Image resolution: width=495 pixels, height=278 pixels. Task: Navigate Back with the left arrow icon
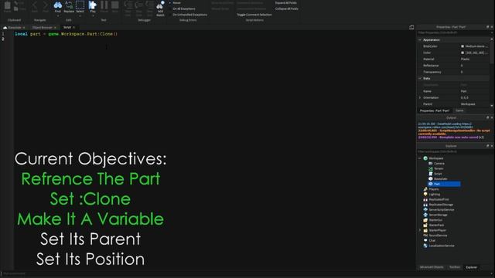pyautogui.click(x=35, y=5)
